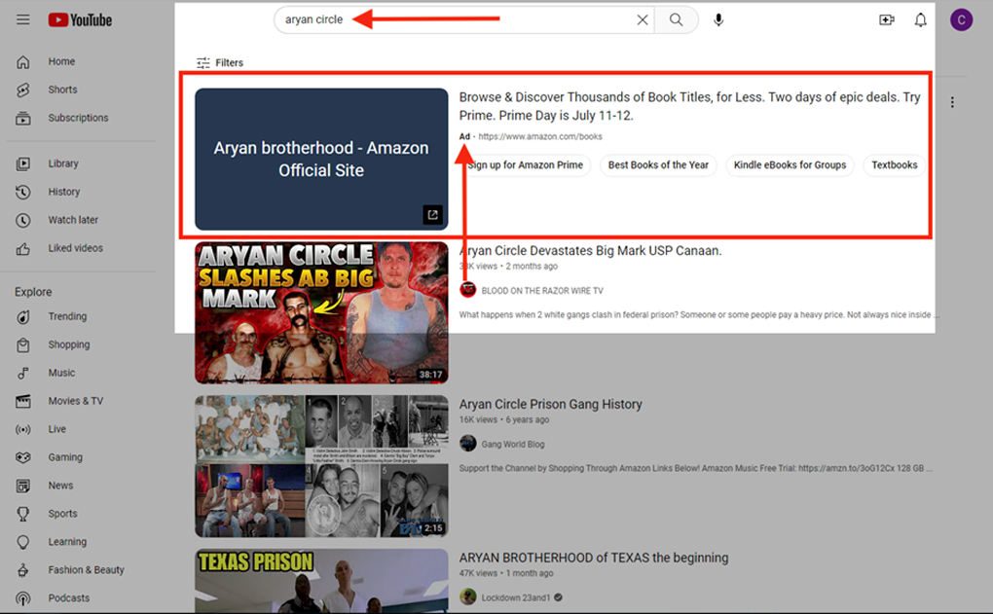The width and height of the screenshot is (993, 614).
Task: Click Kindle eBooks for Groups chip
Action: click(790, 165)
